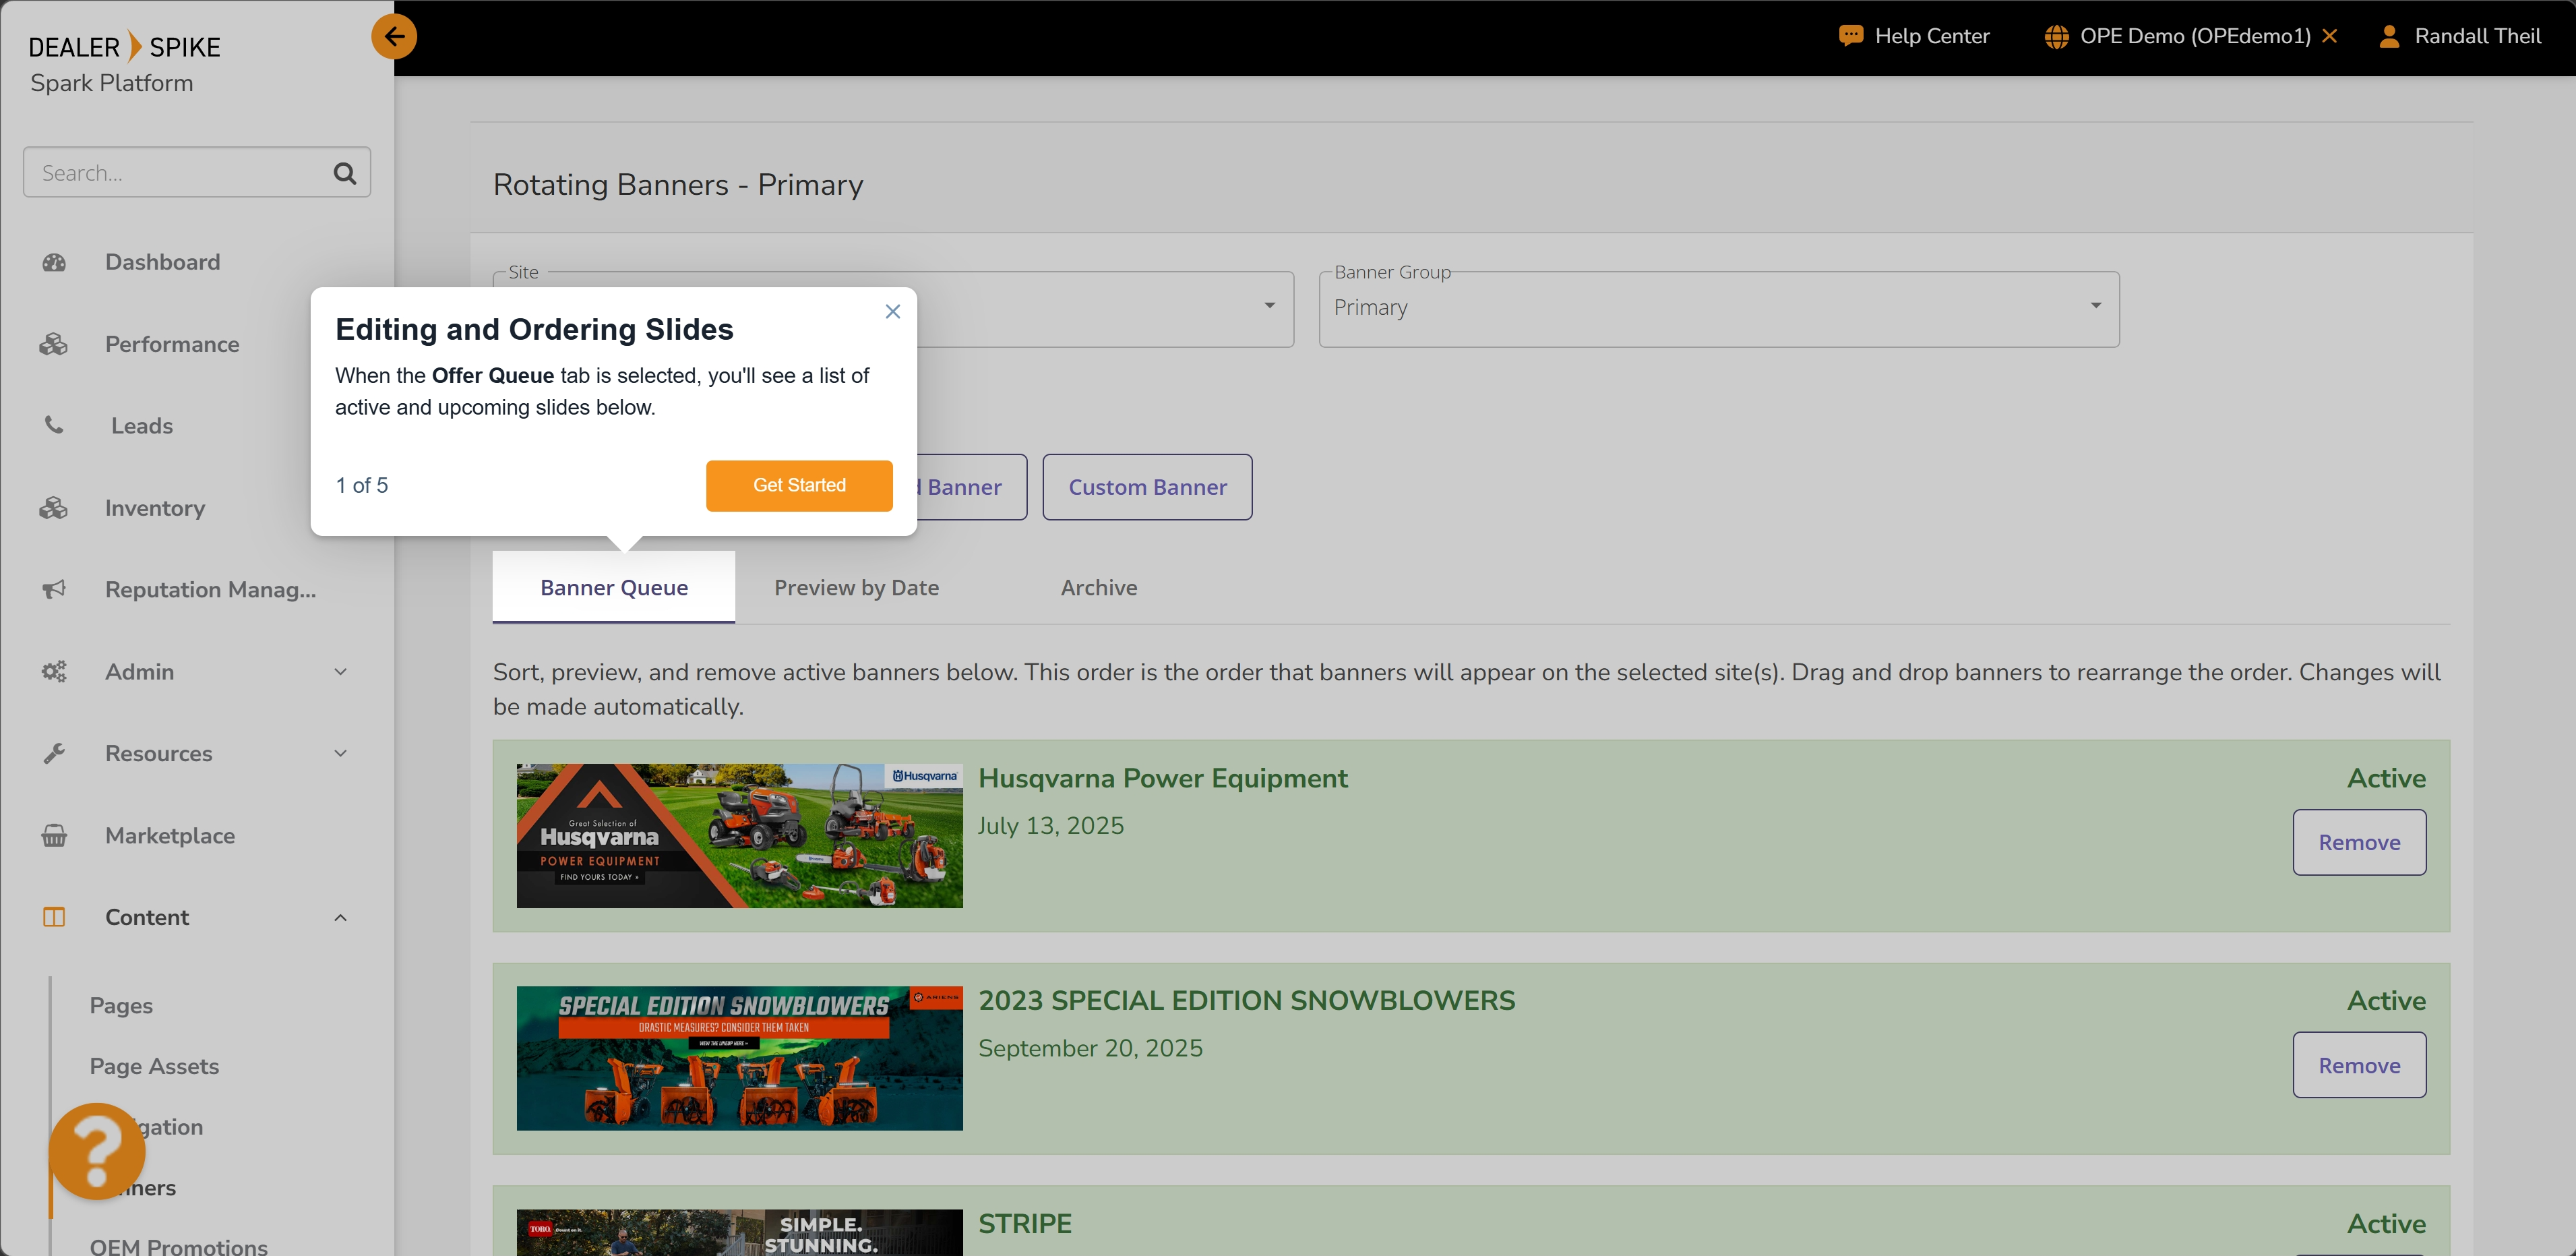Viewport: 2576px width, 1256px height.
Task: Clear the OPE Demo site selection X
Action: (x=2329, y=36)
